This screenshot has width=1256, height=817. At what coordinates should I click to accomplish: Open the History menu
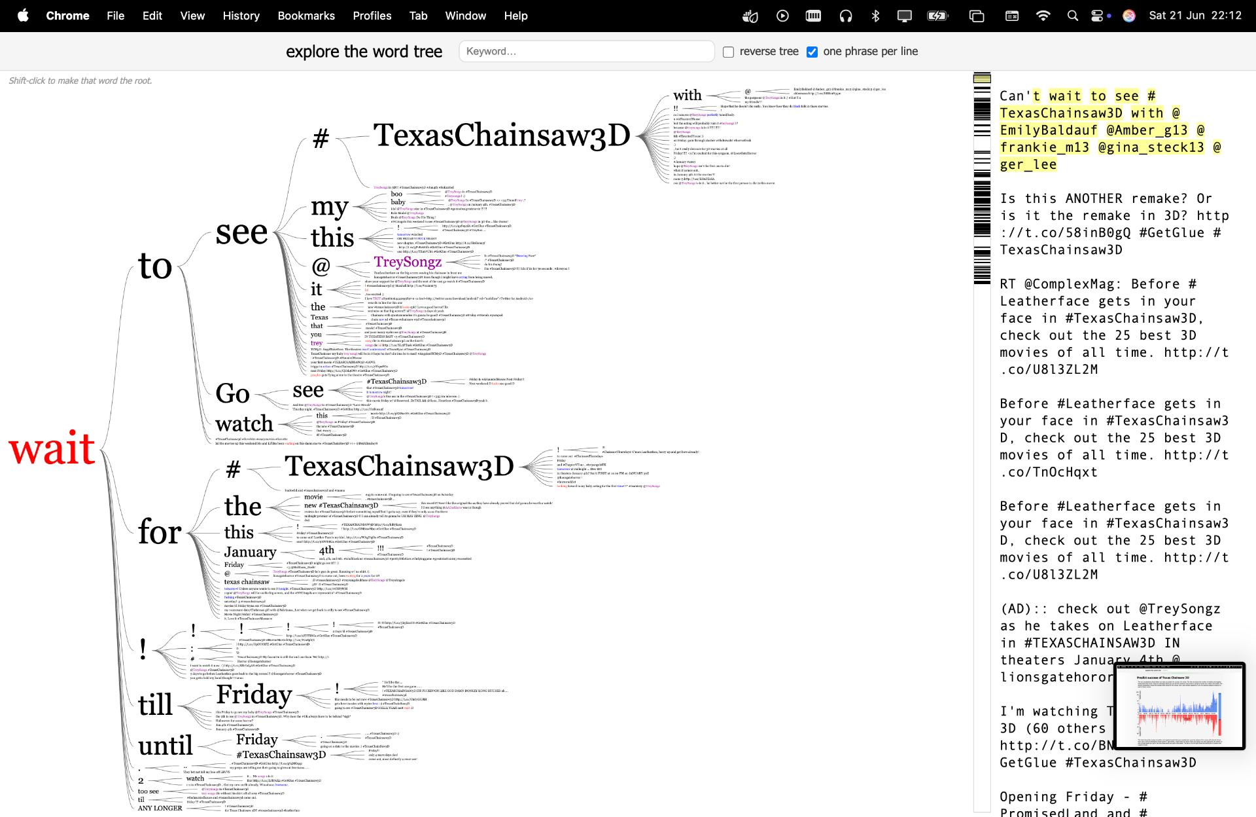coord(241,16)
